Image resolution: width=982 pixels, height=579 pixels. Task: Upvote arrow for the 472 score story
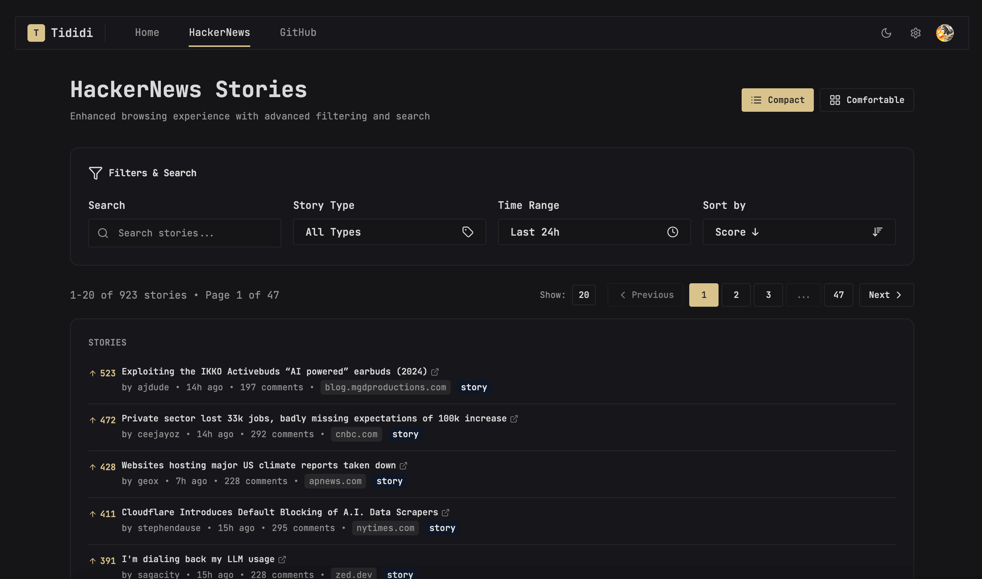92,420
